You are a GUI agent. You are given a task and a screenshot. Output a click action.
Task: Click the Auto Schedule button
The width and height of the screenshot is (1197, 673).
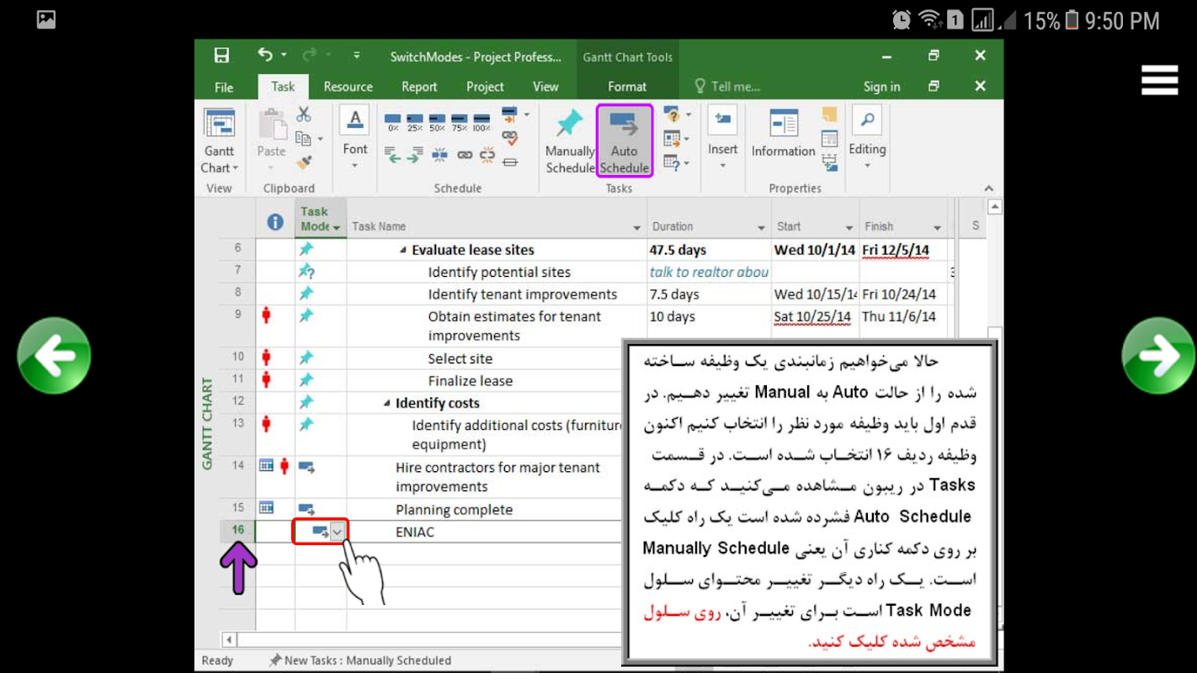624,140
